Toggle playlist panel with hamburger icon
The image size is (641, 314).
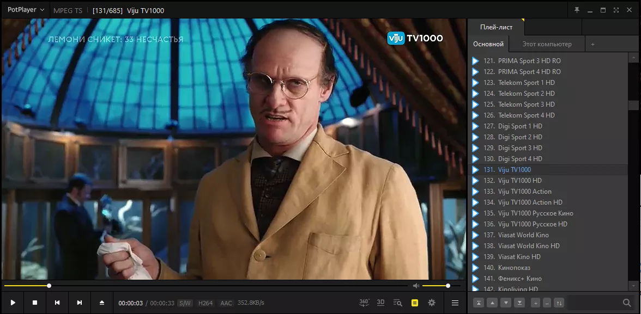(455, 303)
